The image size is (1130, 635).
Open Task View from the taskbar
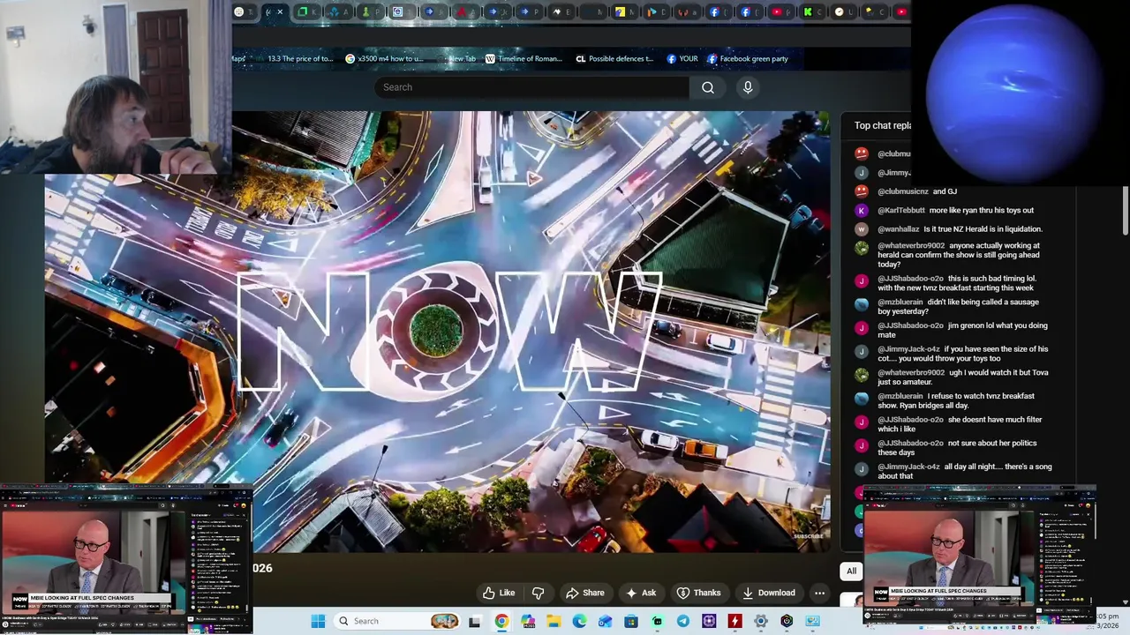pos(474,621)
